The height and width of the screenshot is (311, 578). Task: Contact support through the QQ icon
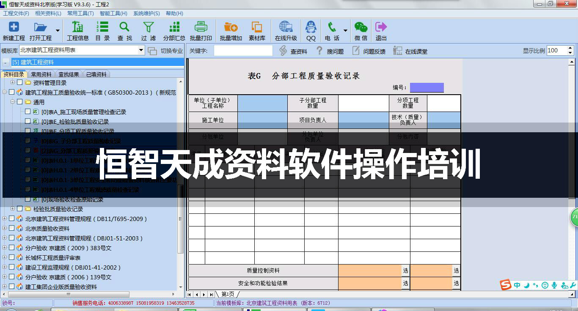(311, 32)
